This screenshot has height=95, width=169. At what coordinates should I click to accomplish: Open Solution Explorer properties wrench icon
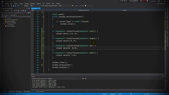(23, 11)
